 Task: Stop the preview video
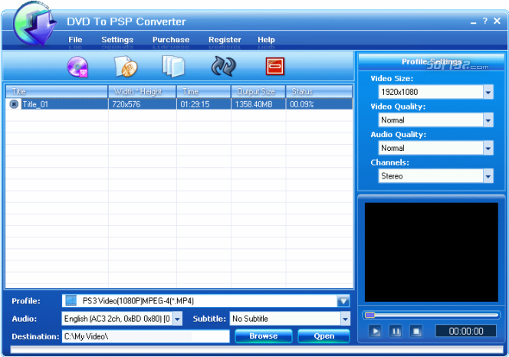tap(416, 332)
